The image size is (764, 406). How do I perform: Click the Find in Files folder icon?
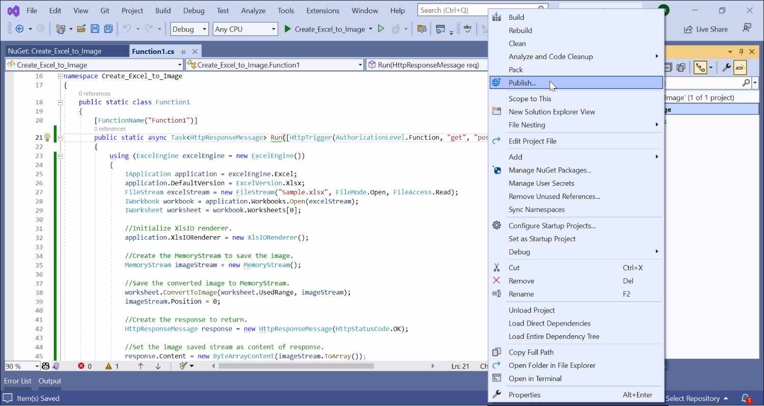pyautogui.click(x=421, y=29)
